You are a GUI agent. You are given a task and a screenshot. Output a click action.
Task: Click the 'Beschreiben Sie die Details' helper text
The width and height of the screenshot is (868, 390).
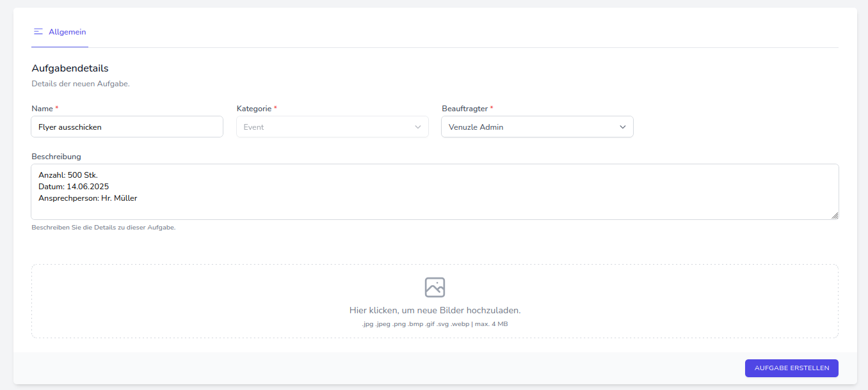103,227
